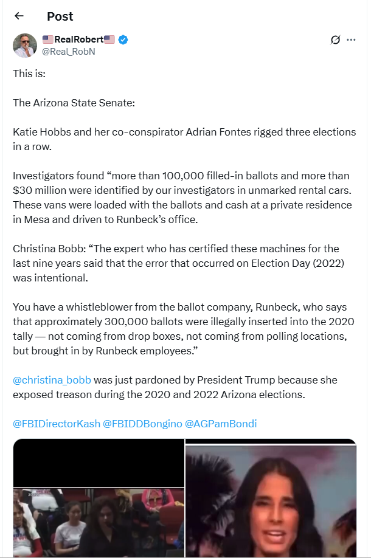The image size is (371, 558).
Task: Open the @christina_bobb mention
Action: 52,380
